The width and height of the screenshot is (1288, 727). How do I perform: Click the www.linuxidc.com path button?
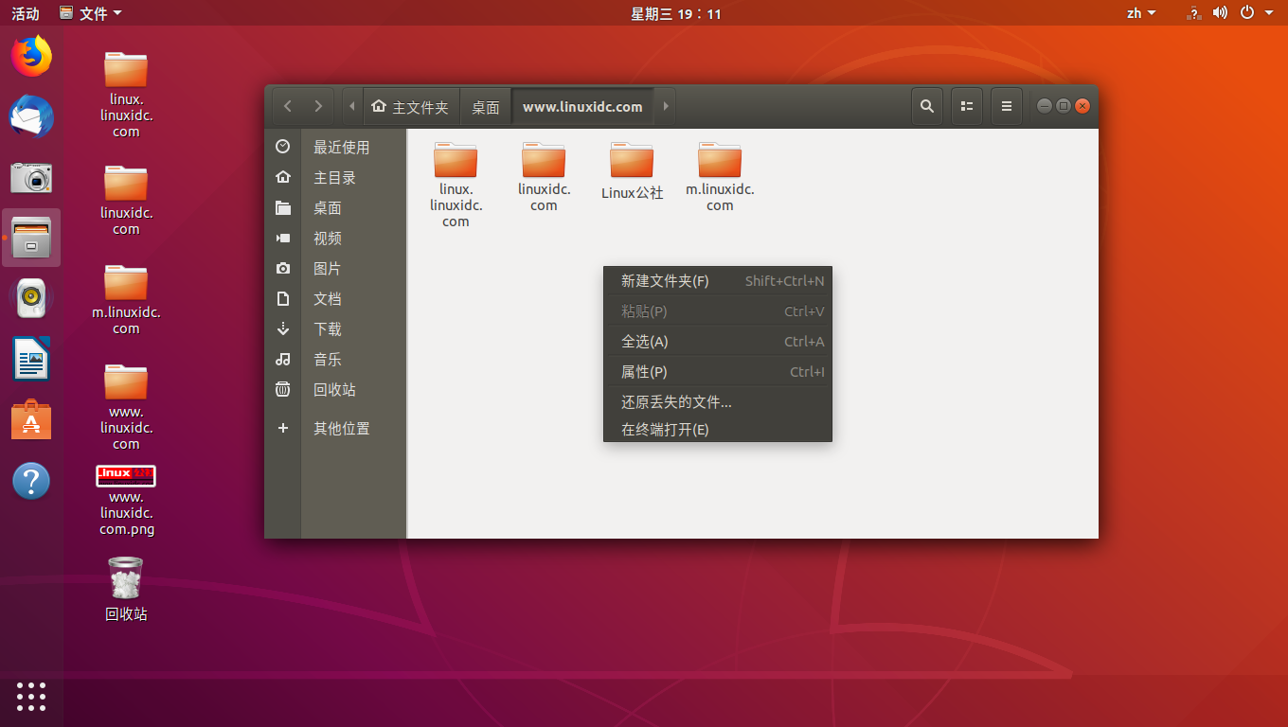tap(582, 107)
